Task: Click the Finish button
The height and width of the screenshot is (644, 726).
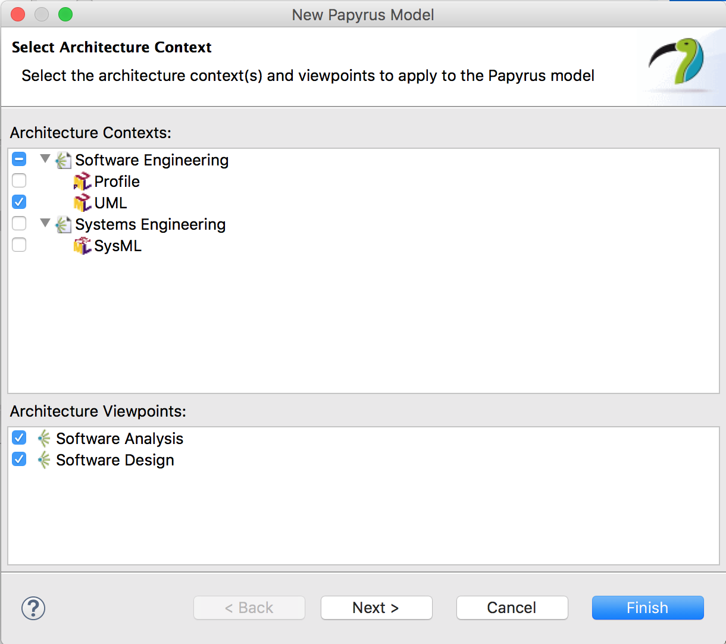Action: [x=648, y=608]
